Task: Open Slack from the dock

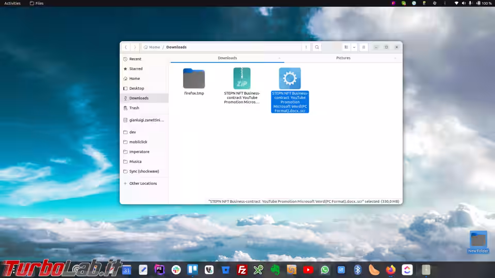Action: (x=176, y=270)
